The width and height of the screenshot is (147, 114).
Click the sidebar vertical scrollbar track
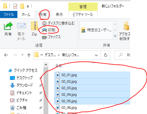(46, 91)
